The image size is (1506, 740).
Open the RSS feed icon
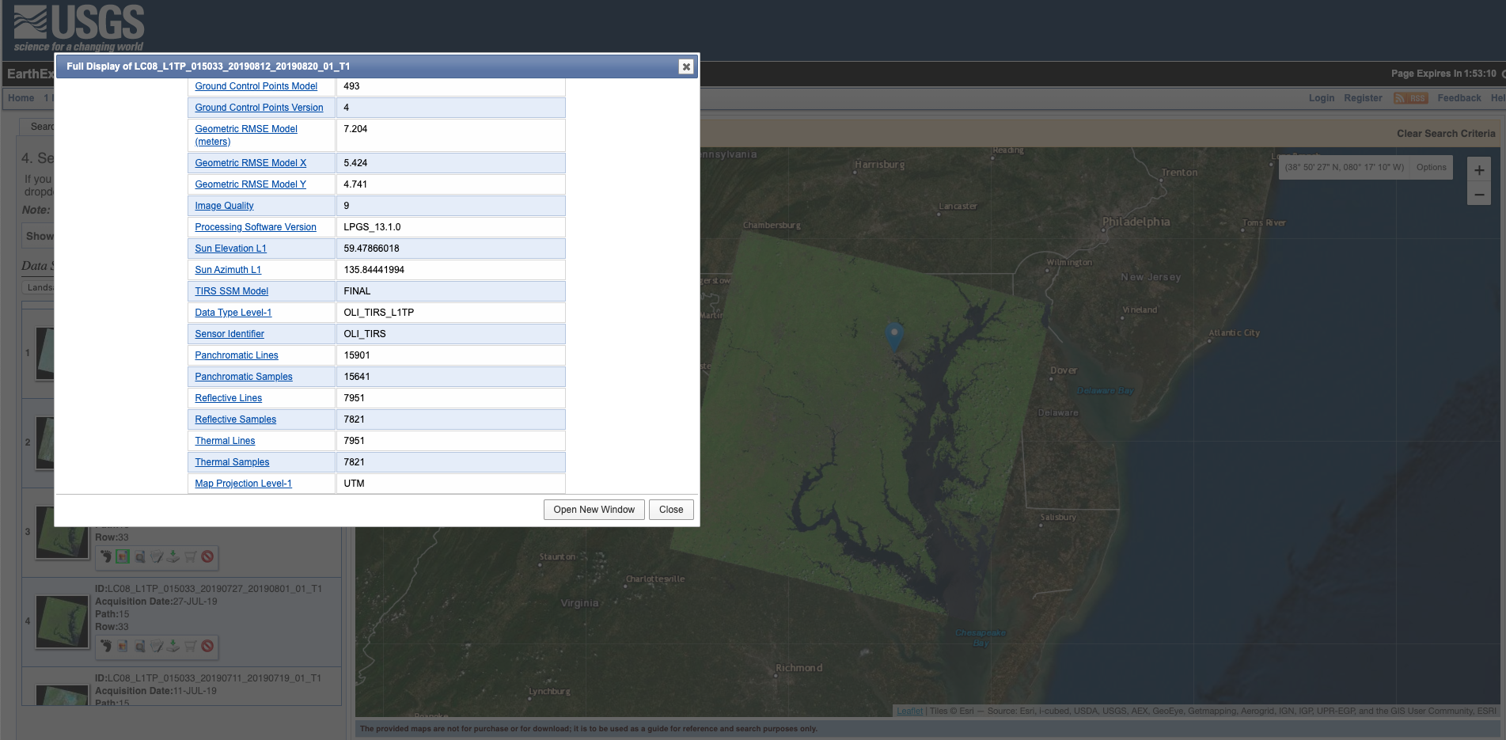tap(1410, 98)
